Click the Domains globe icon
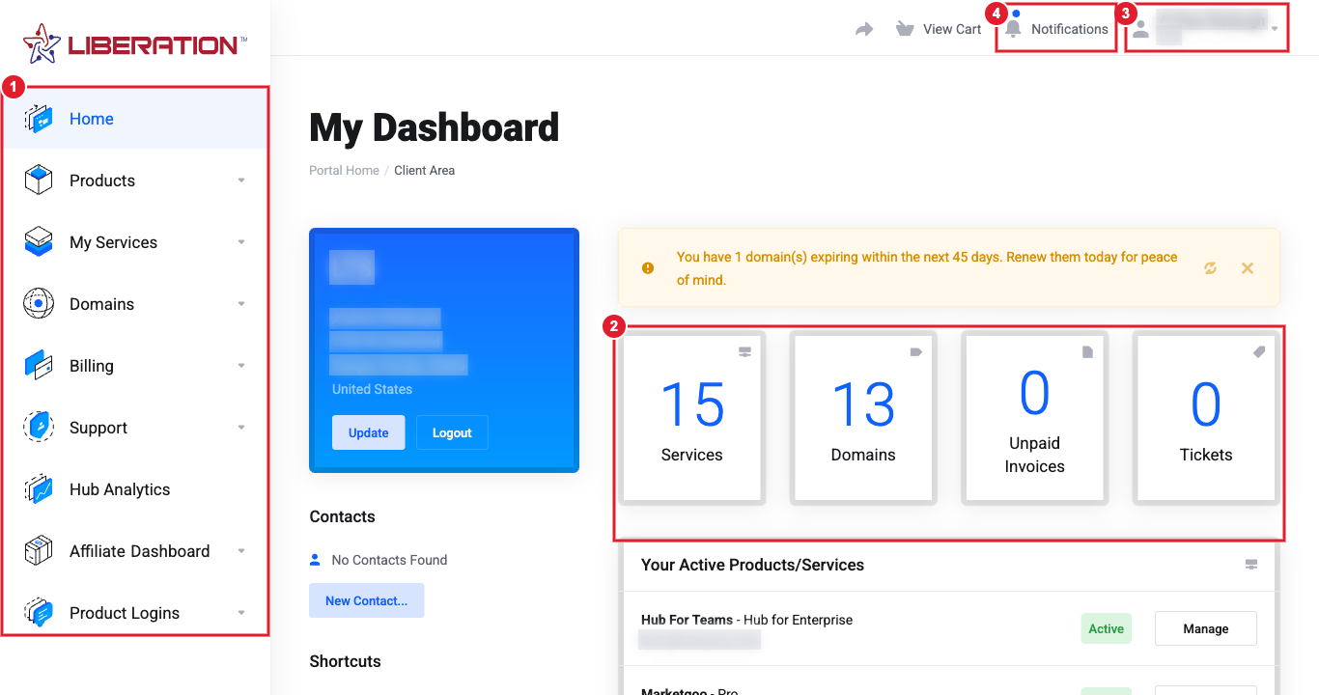 pyautogui.click(x=39, y=304)
